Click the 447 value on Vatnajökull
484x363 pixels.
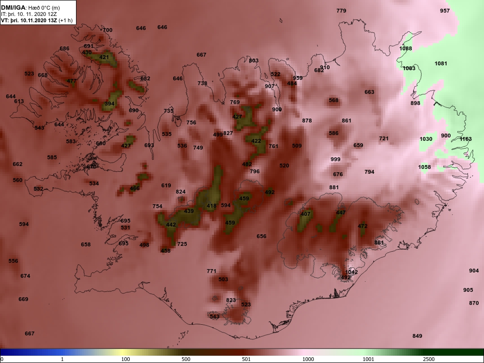(x=341, y=212)
